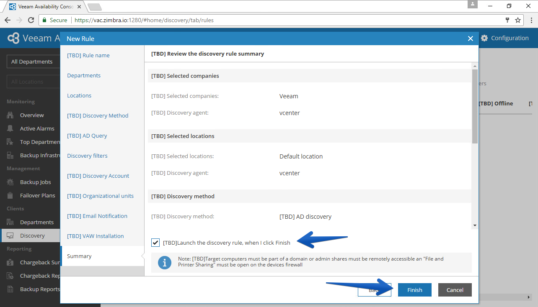Click the browser address bar URL

[x=144, y=20]
